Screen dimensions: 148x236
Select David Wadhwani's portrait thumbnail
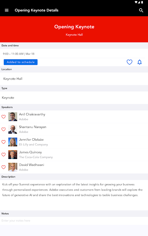13,167
